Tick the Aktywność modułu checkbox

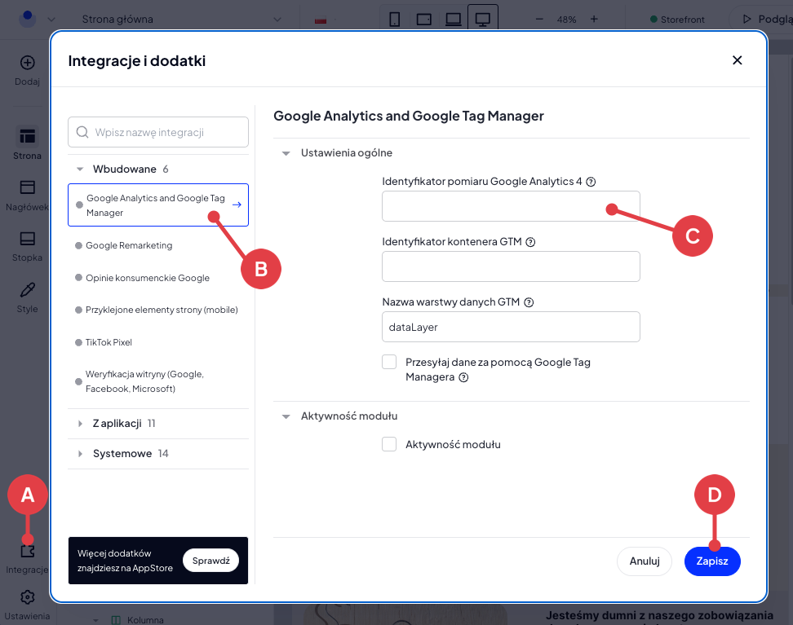(x=389, y=444)
